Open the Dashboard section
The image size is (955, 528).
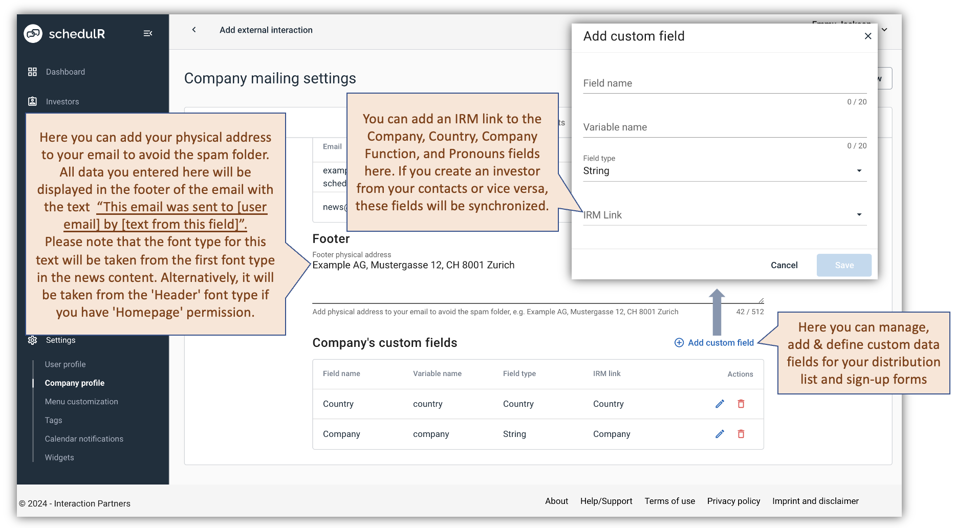[x=65, y=72]
